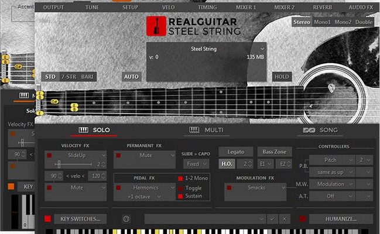Toggle the red square beside Key Switches
The width and height of the screenshot is (380, 234).
click(x=47, y=219)
